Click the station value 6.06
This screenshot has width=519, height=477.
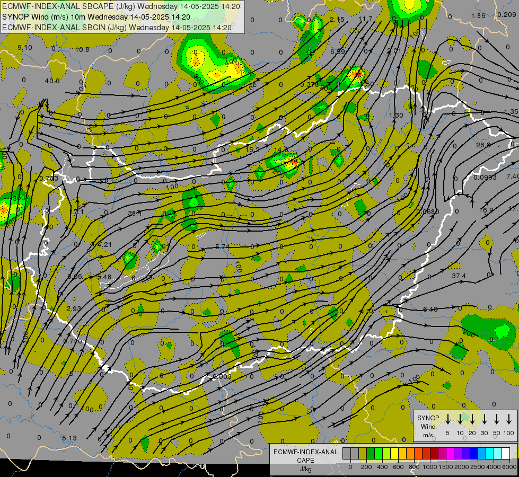75,277
